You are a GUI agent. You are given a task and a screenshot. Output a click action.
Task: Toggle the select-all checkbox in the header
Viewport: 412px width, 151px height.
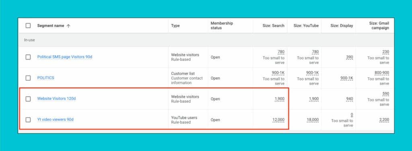[x=28, y=25]
